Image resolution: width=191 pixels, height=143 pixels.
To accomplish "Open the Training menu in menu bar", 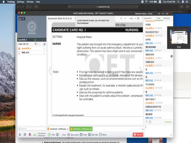I will pos(11,2).
